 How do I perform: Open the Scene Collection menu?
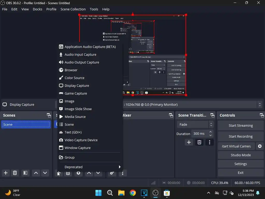73,9
